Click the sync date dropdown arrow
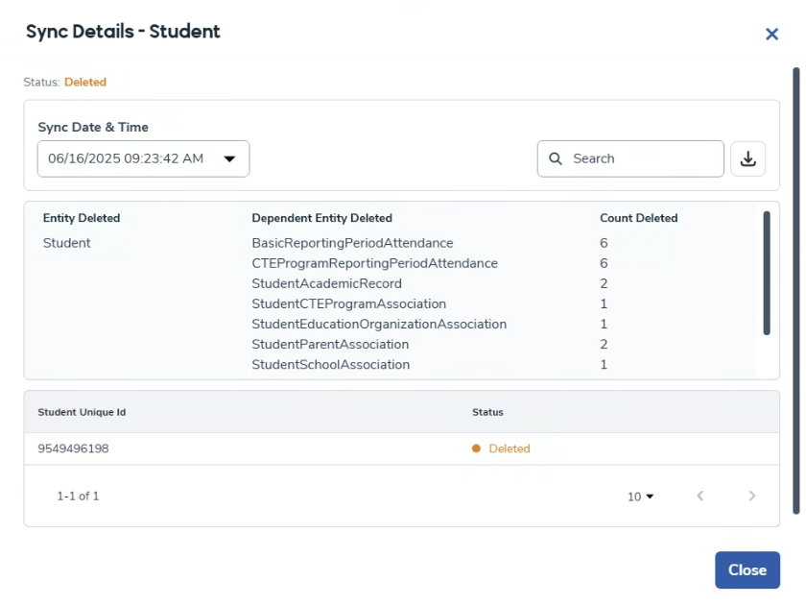The image size is (806, 606). (x=229, y=159)
